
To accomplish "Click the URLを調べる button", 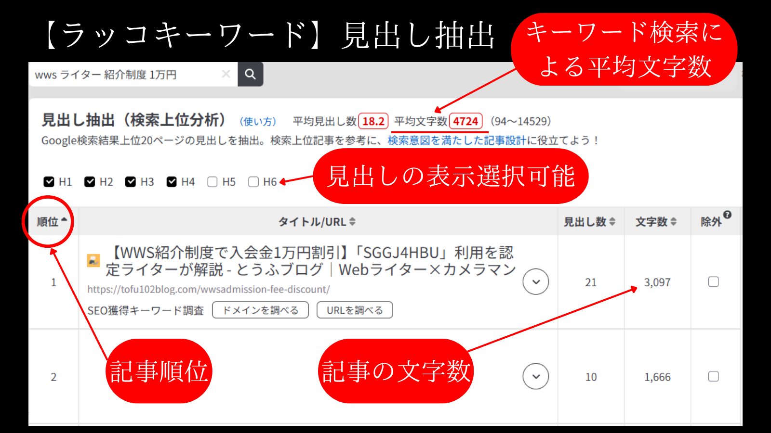I will [355, 310].
